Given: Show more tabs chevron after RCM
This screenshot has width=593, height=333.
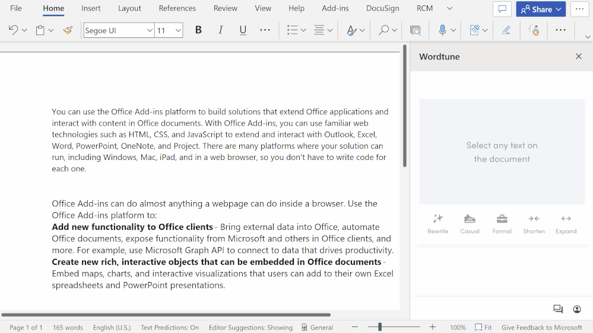Looking at the screenshot, I should point(449,8).
